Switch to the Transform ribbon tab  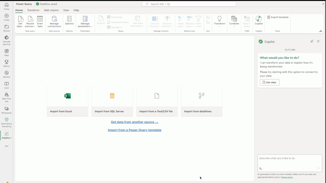point(33,10)
